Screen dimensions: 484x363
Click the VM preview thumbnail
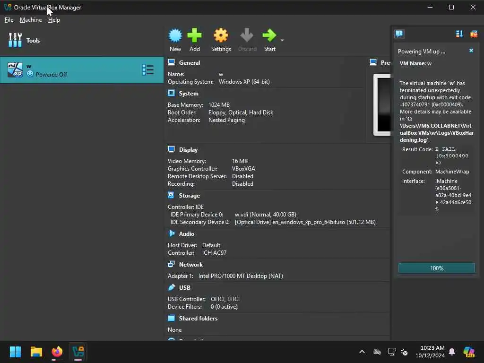pyautogui.click(x=382, y=104)
